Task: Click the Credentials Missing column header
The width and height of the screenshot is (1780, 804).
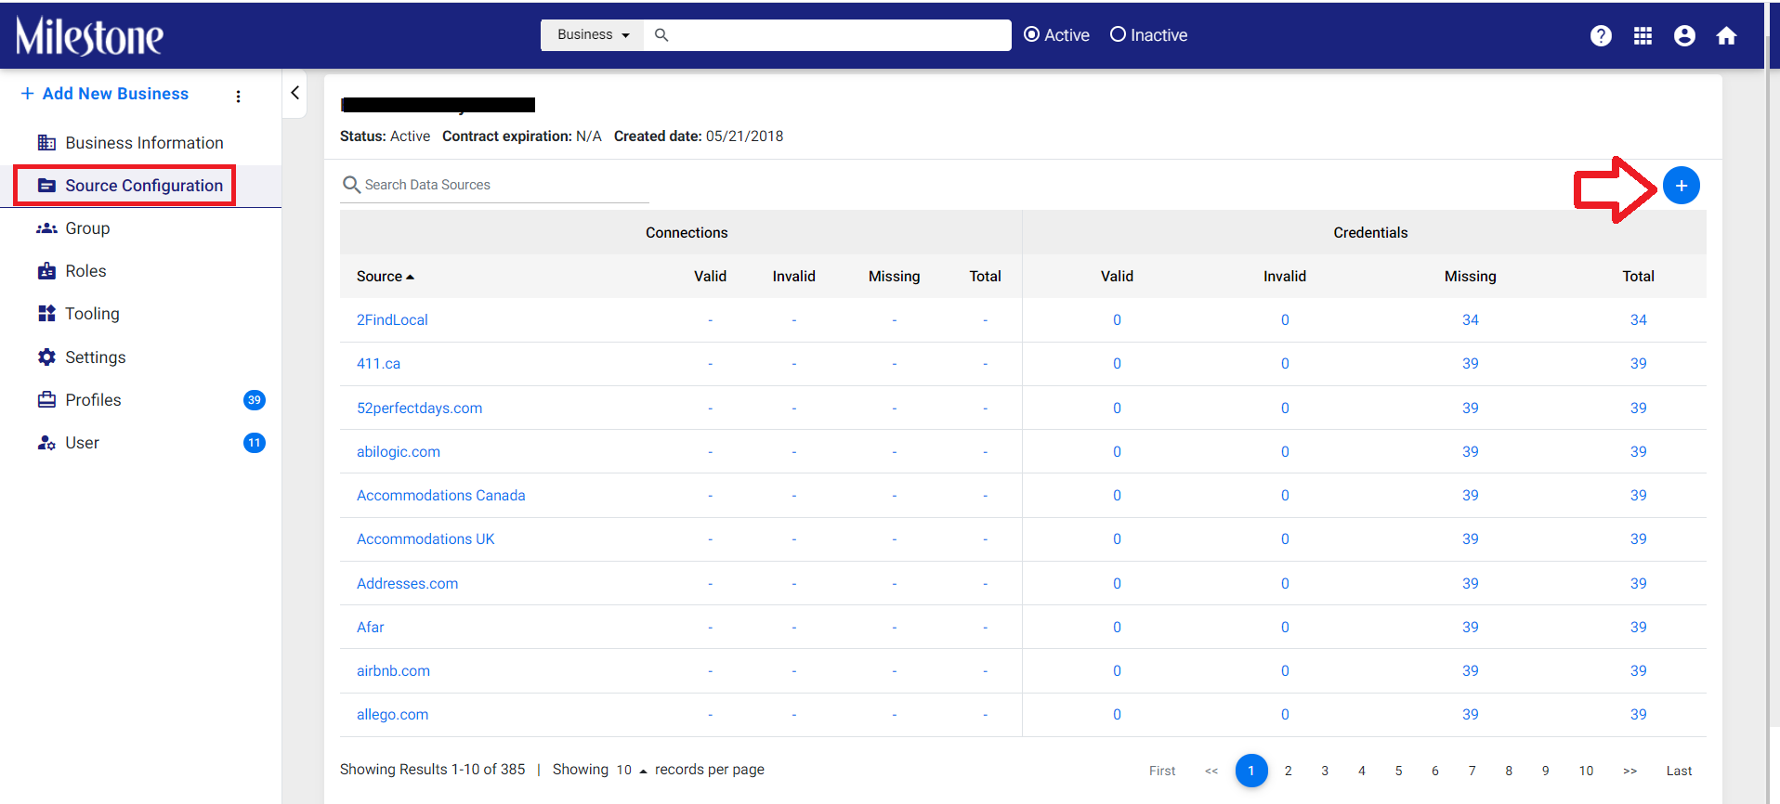Action: pos(1470,277)
